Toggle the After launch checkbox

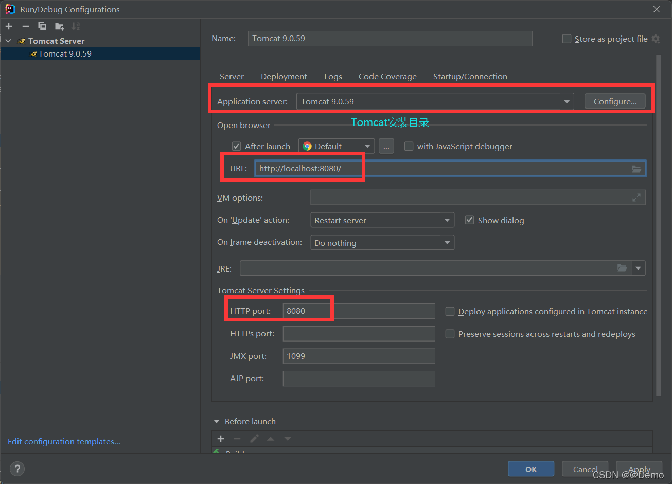coord(237,146)
